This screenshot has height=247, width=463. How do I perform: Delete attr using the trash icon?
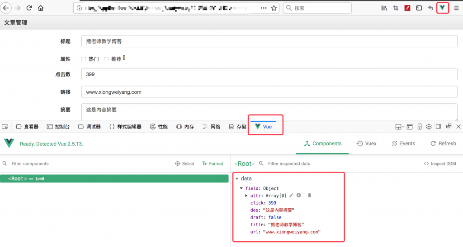click(x=310, y=195)
